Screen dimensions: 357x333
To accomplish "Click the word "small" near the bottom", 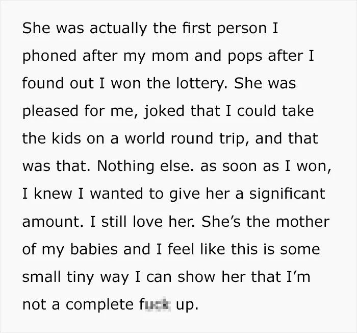I will click(41, 277).
